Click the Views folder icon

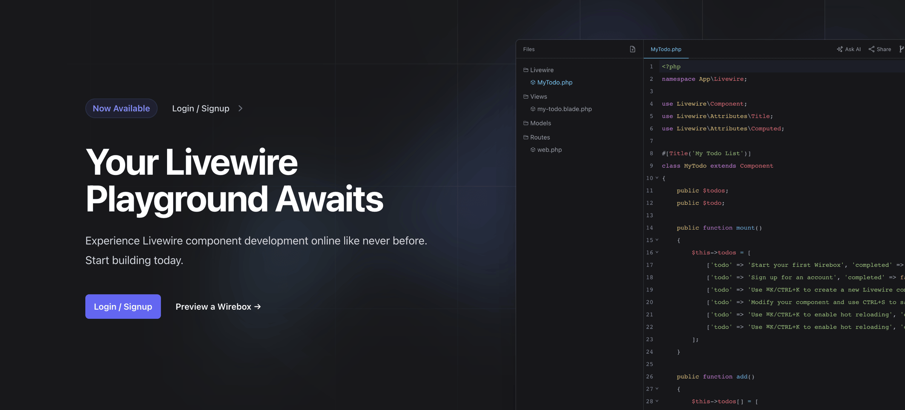tap(526, 97)
